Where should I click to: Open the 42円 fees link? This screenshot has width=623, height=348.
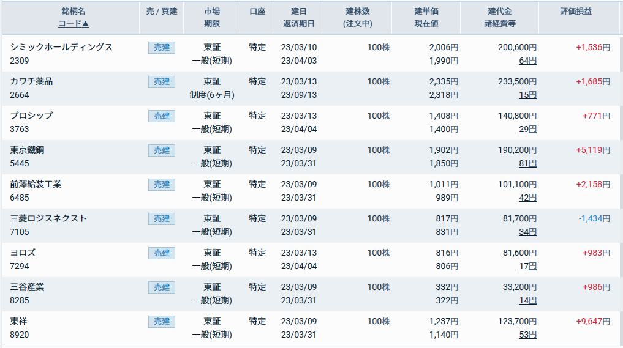pos(527,198)
